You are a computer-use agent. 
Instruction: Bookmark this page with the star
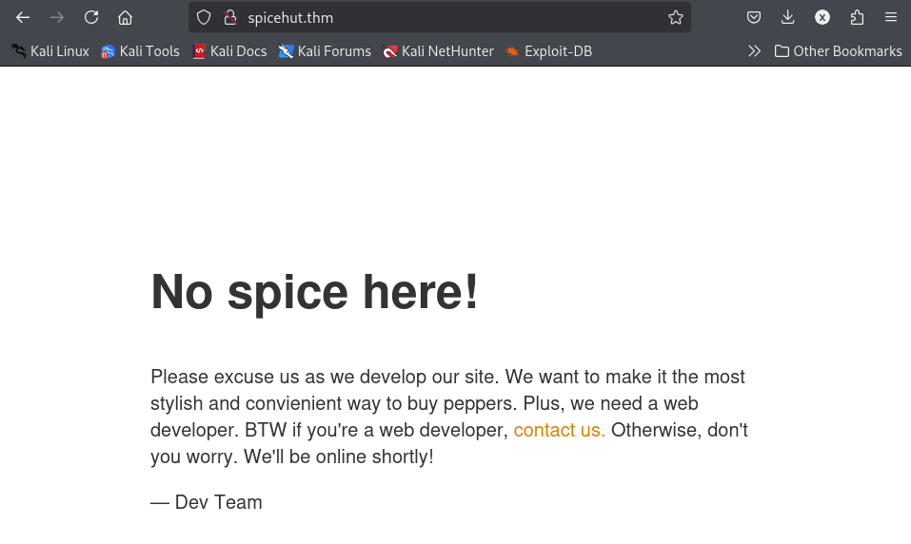675,17
